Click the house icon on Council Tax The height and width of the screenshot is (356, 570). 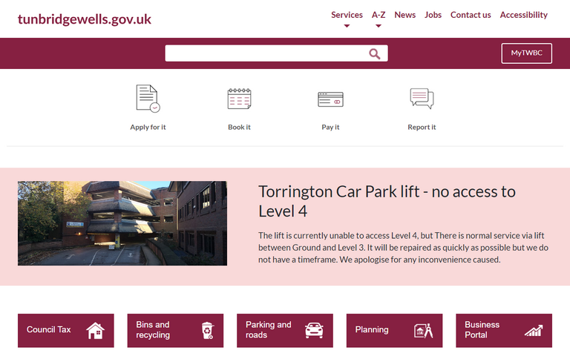coord(96,331)
